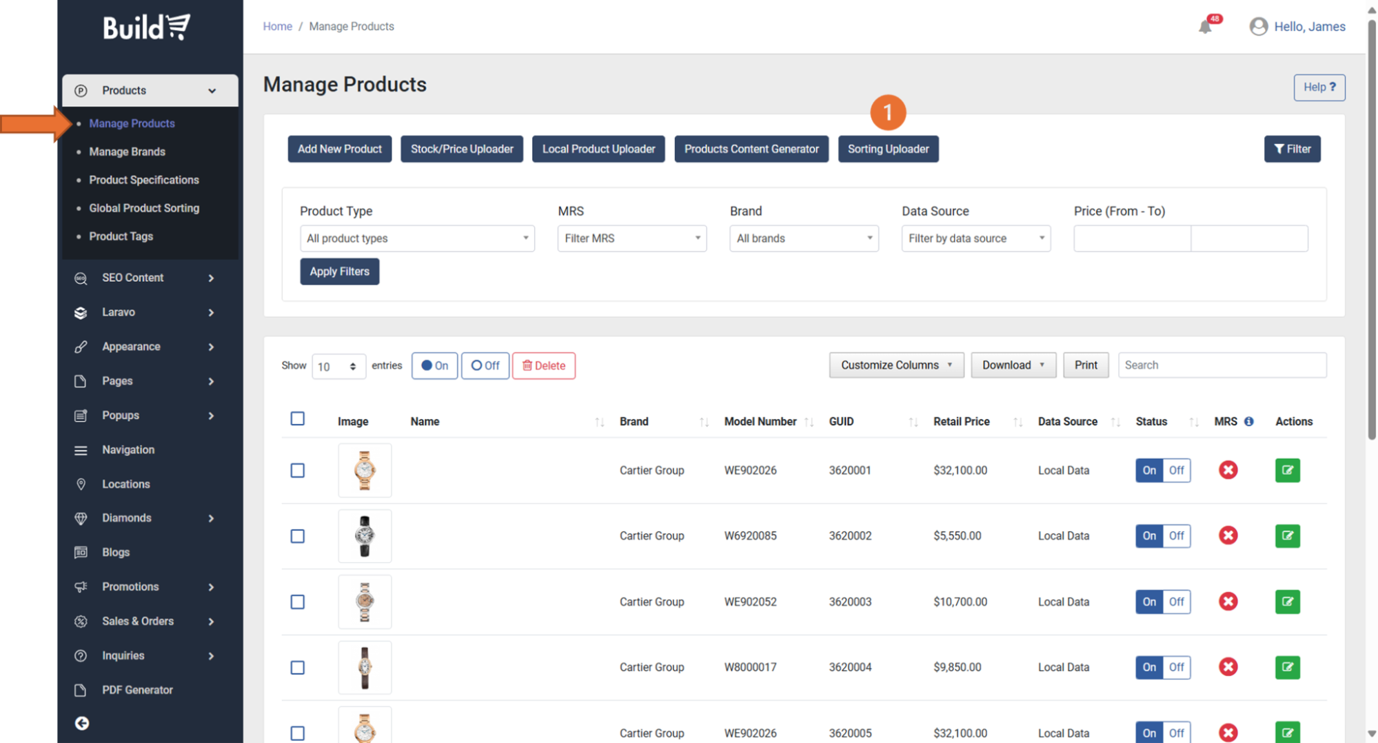Expand the Customize Columns dropdown
Image resolution: width=1378 pixels, height=743 pixels.
click(x=895, y=365)
